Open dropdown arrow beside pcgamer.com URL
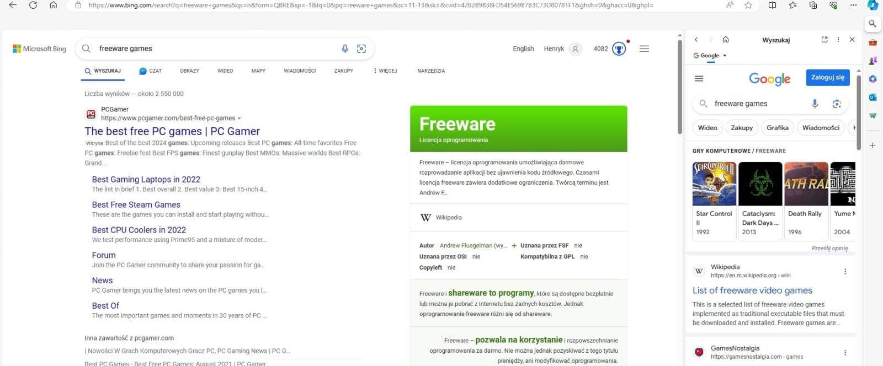 [x=240, y=119]
